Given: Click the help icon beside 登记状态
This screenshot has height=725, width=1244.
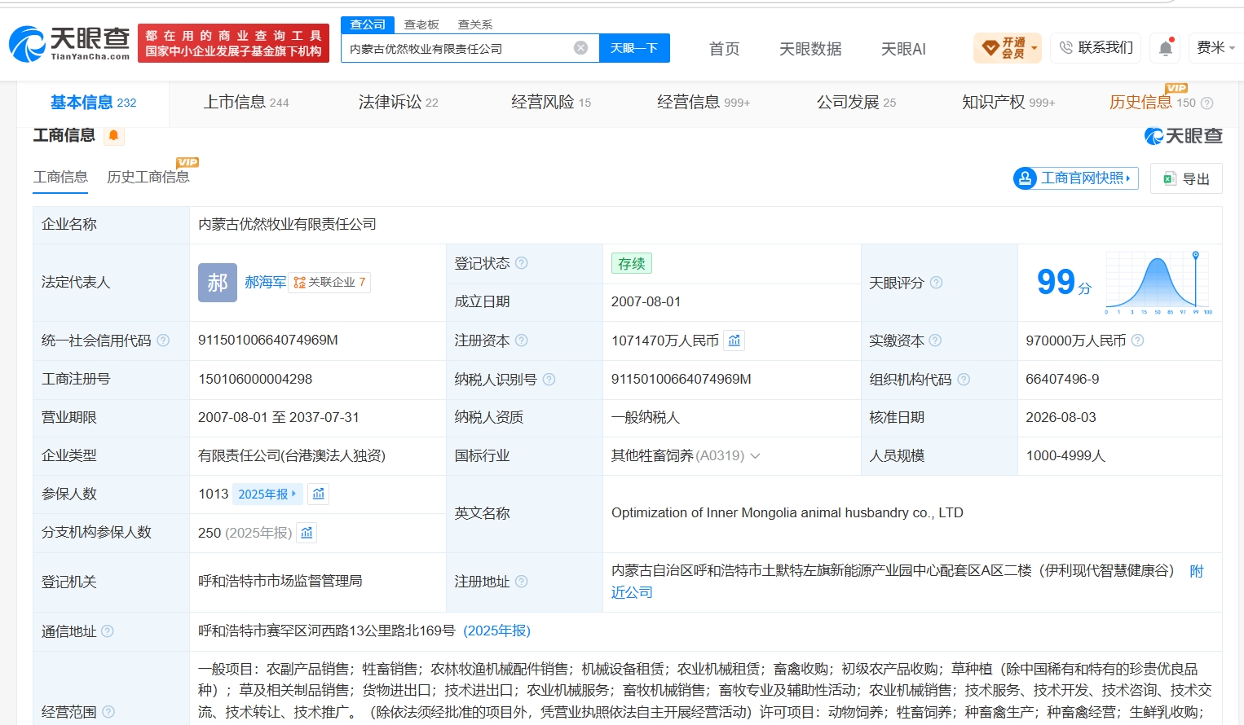Looking at the screenshot, I should (x=522, y=263).
